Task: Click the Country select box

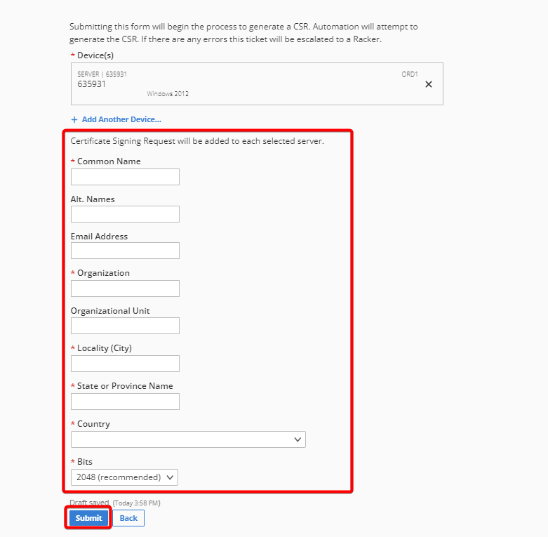Action: point(188,439)
